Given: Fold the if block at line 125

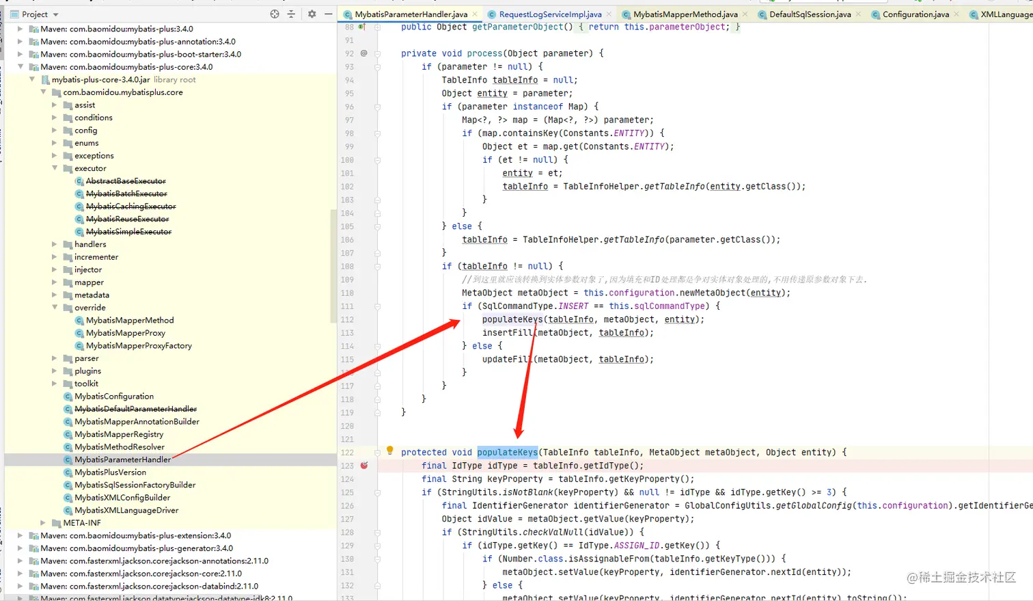Looking at the screenshot, I should [377, 492].
